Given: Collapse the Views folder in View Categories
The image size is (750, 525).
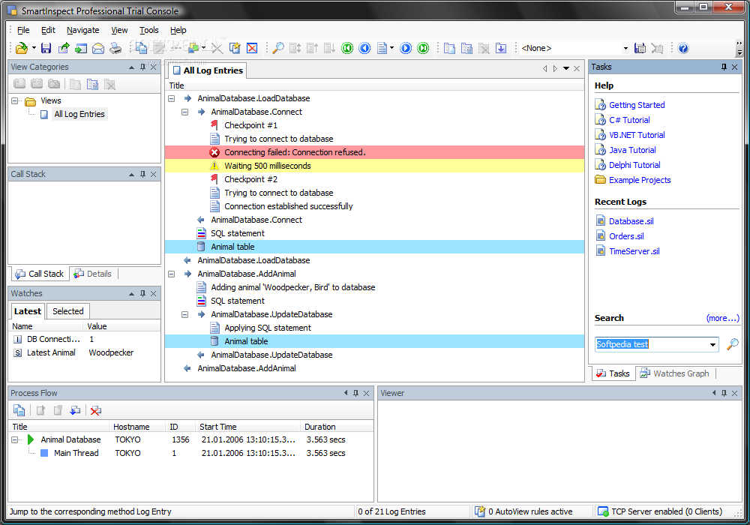Looking at the screenshot, I should [15, 101].
